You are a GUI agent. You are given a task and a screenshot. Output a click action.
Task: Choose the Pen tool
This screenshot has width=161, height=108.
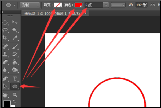click(5, 79)
